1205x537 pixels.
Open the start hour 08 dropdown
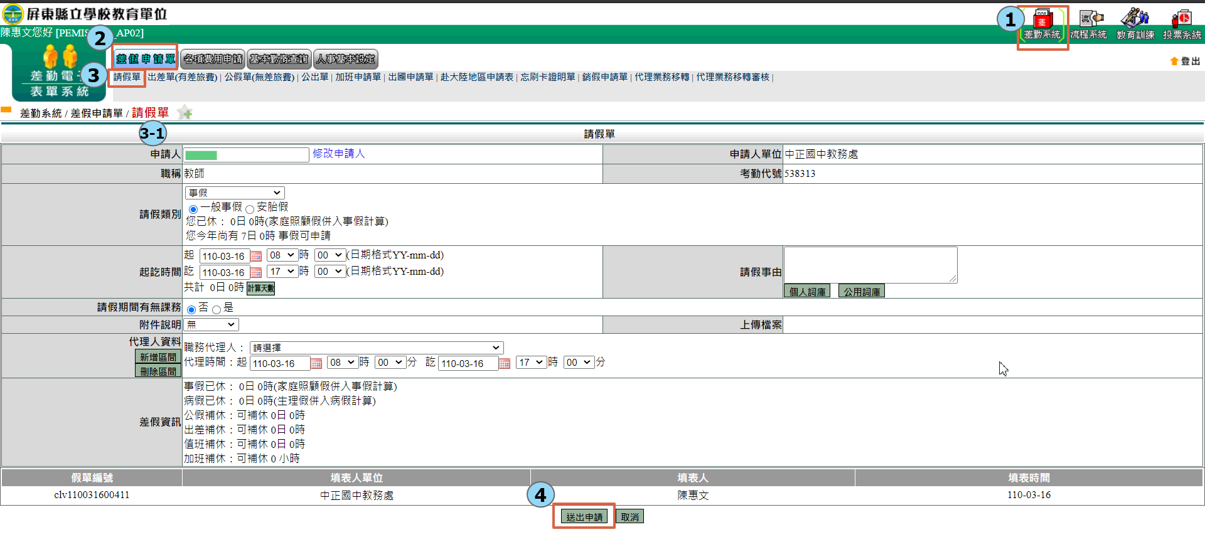click(282, 255)
